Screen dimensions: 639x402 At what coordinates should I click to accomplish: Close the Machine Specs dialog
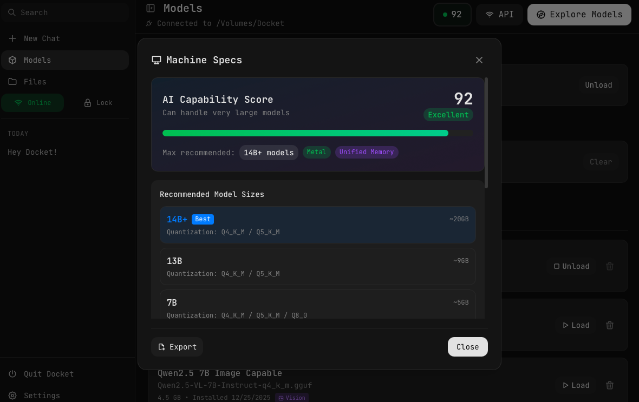point(479,60)
